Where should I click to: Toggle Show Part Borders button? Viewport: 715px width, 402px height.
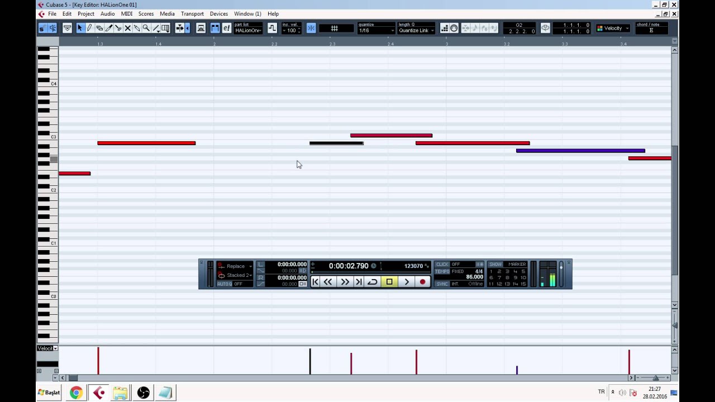coord(215,28)
